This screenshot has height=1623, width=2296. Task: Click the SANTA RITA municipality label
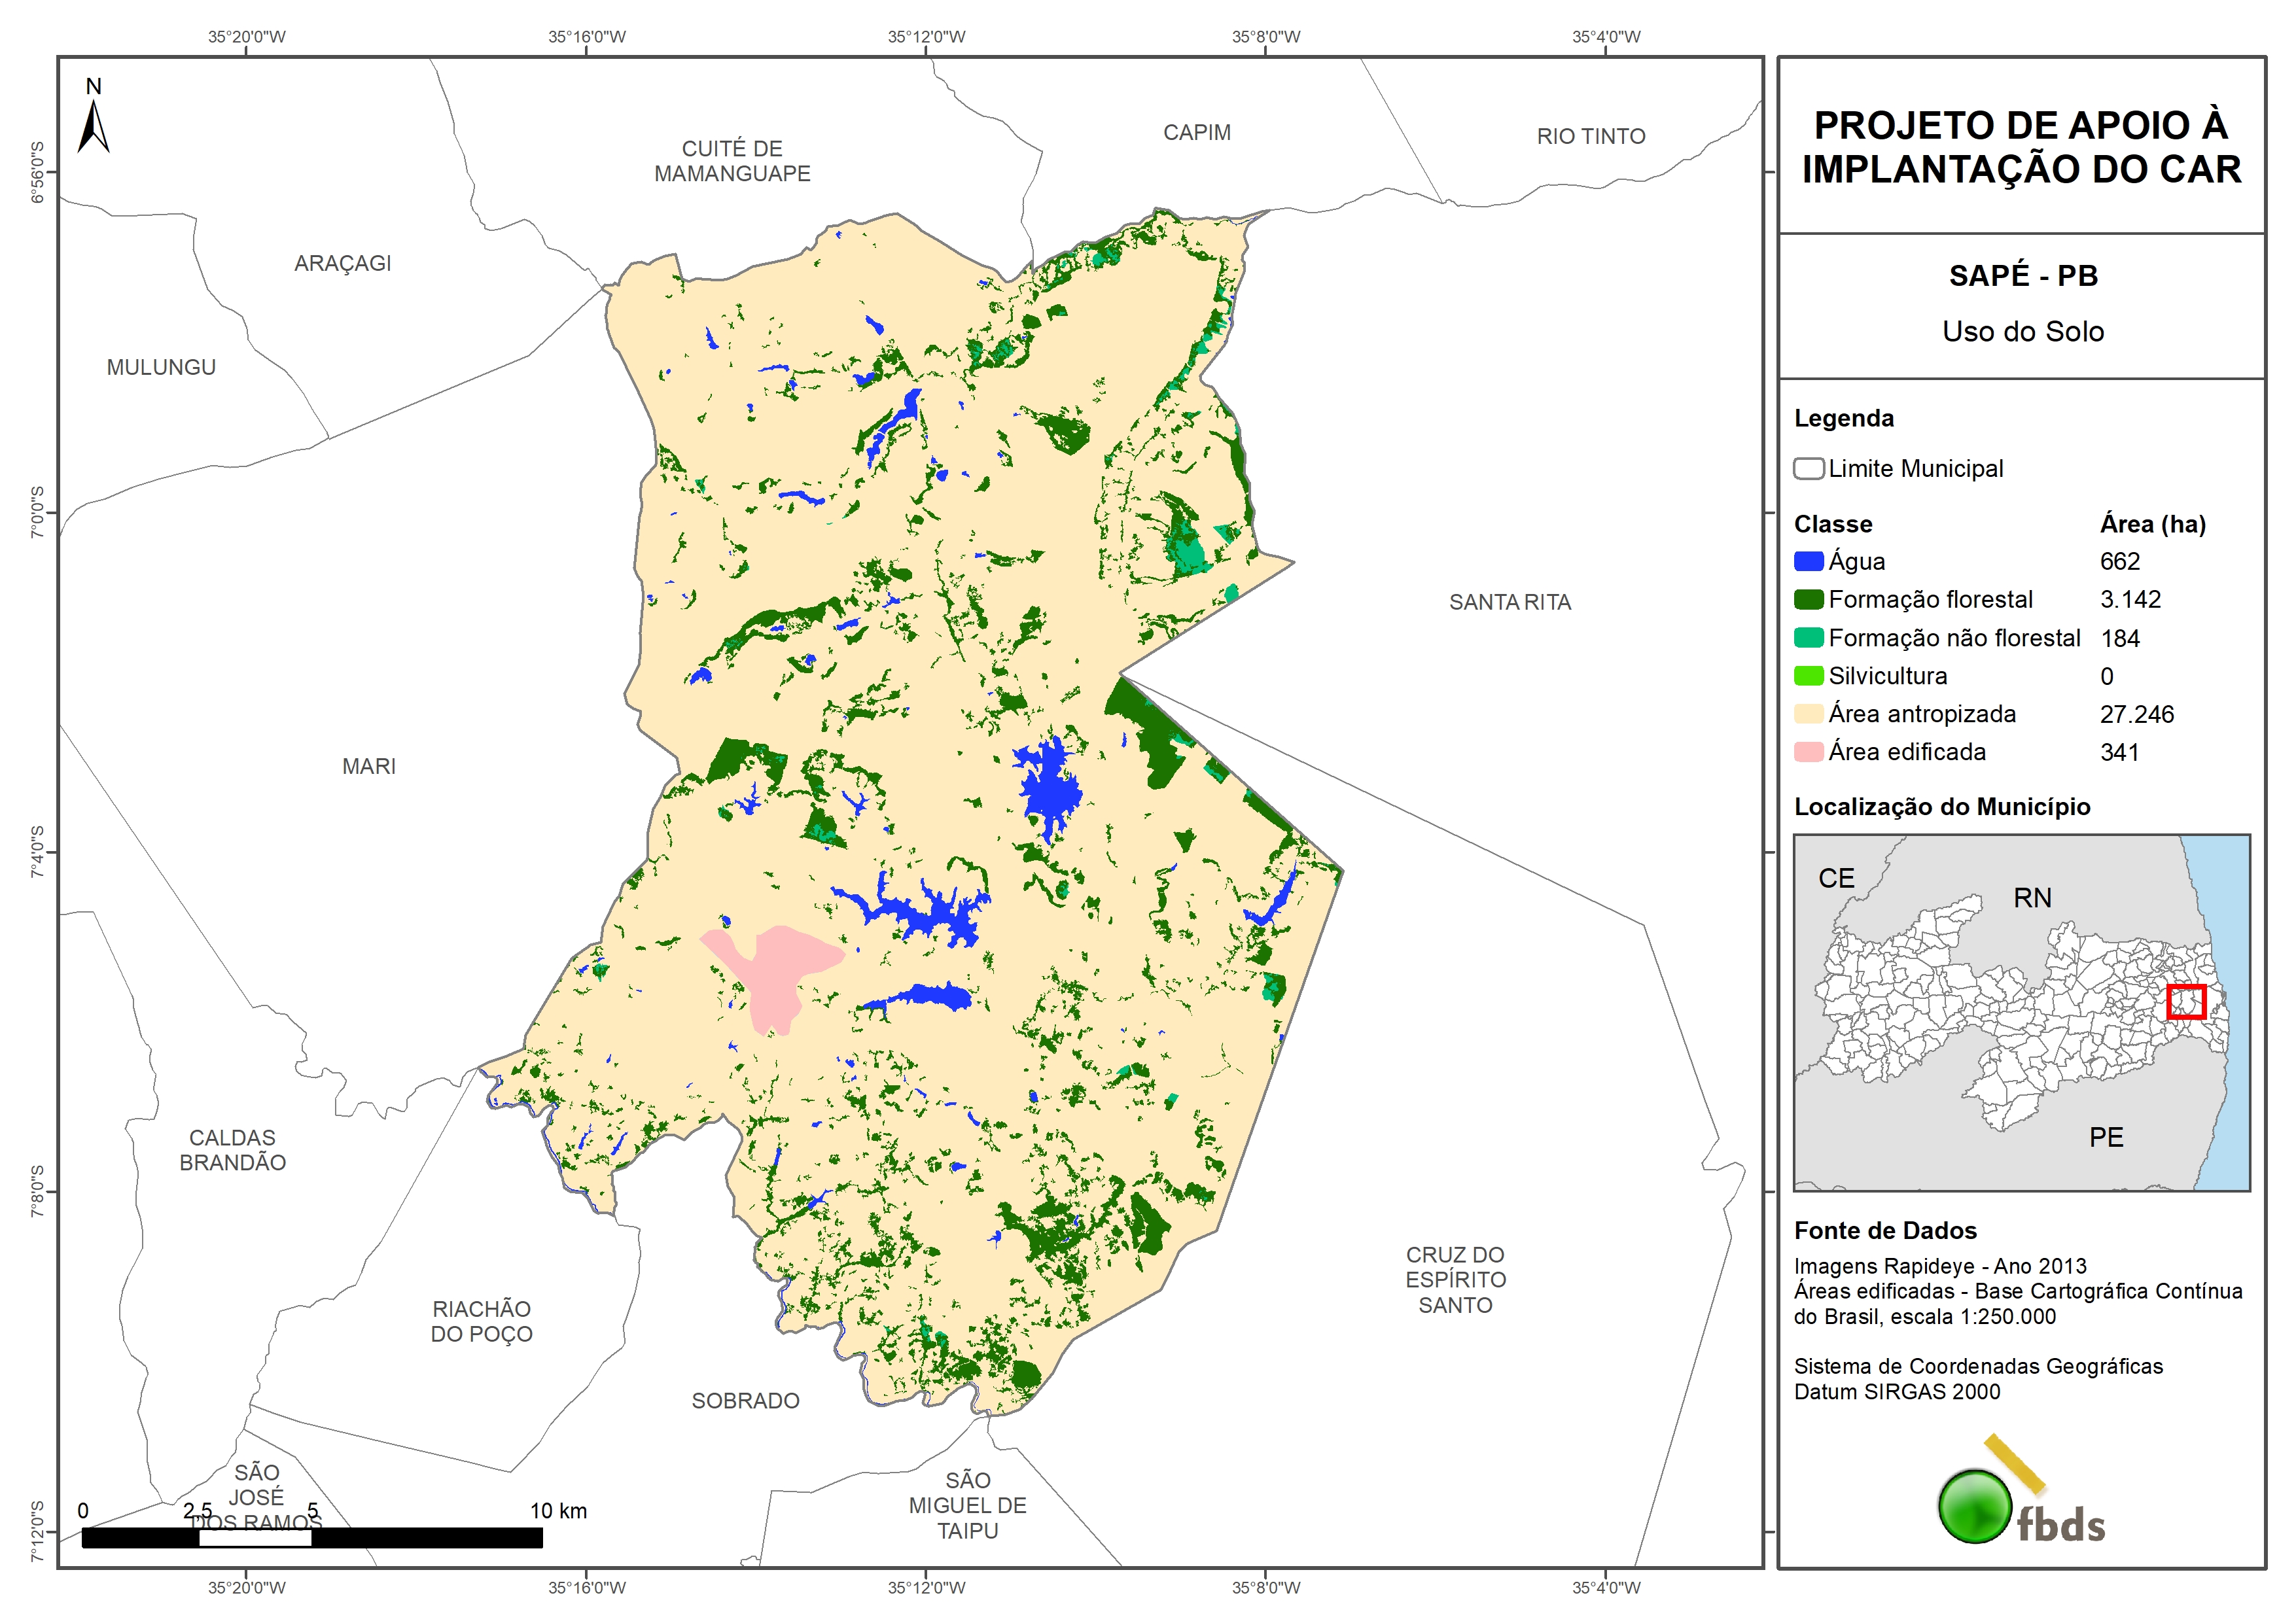coord(1509,602)
